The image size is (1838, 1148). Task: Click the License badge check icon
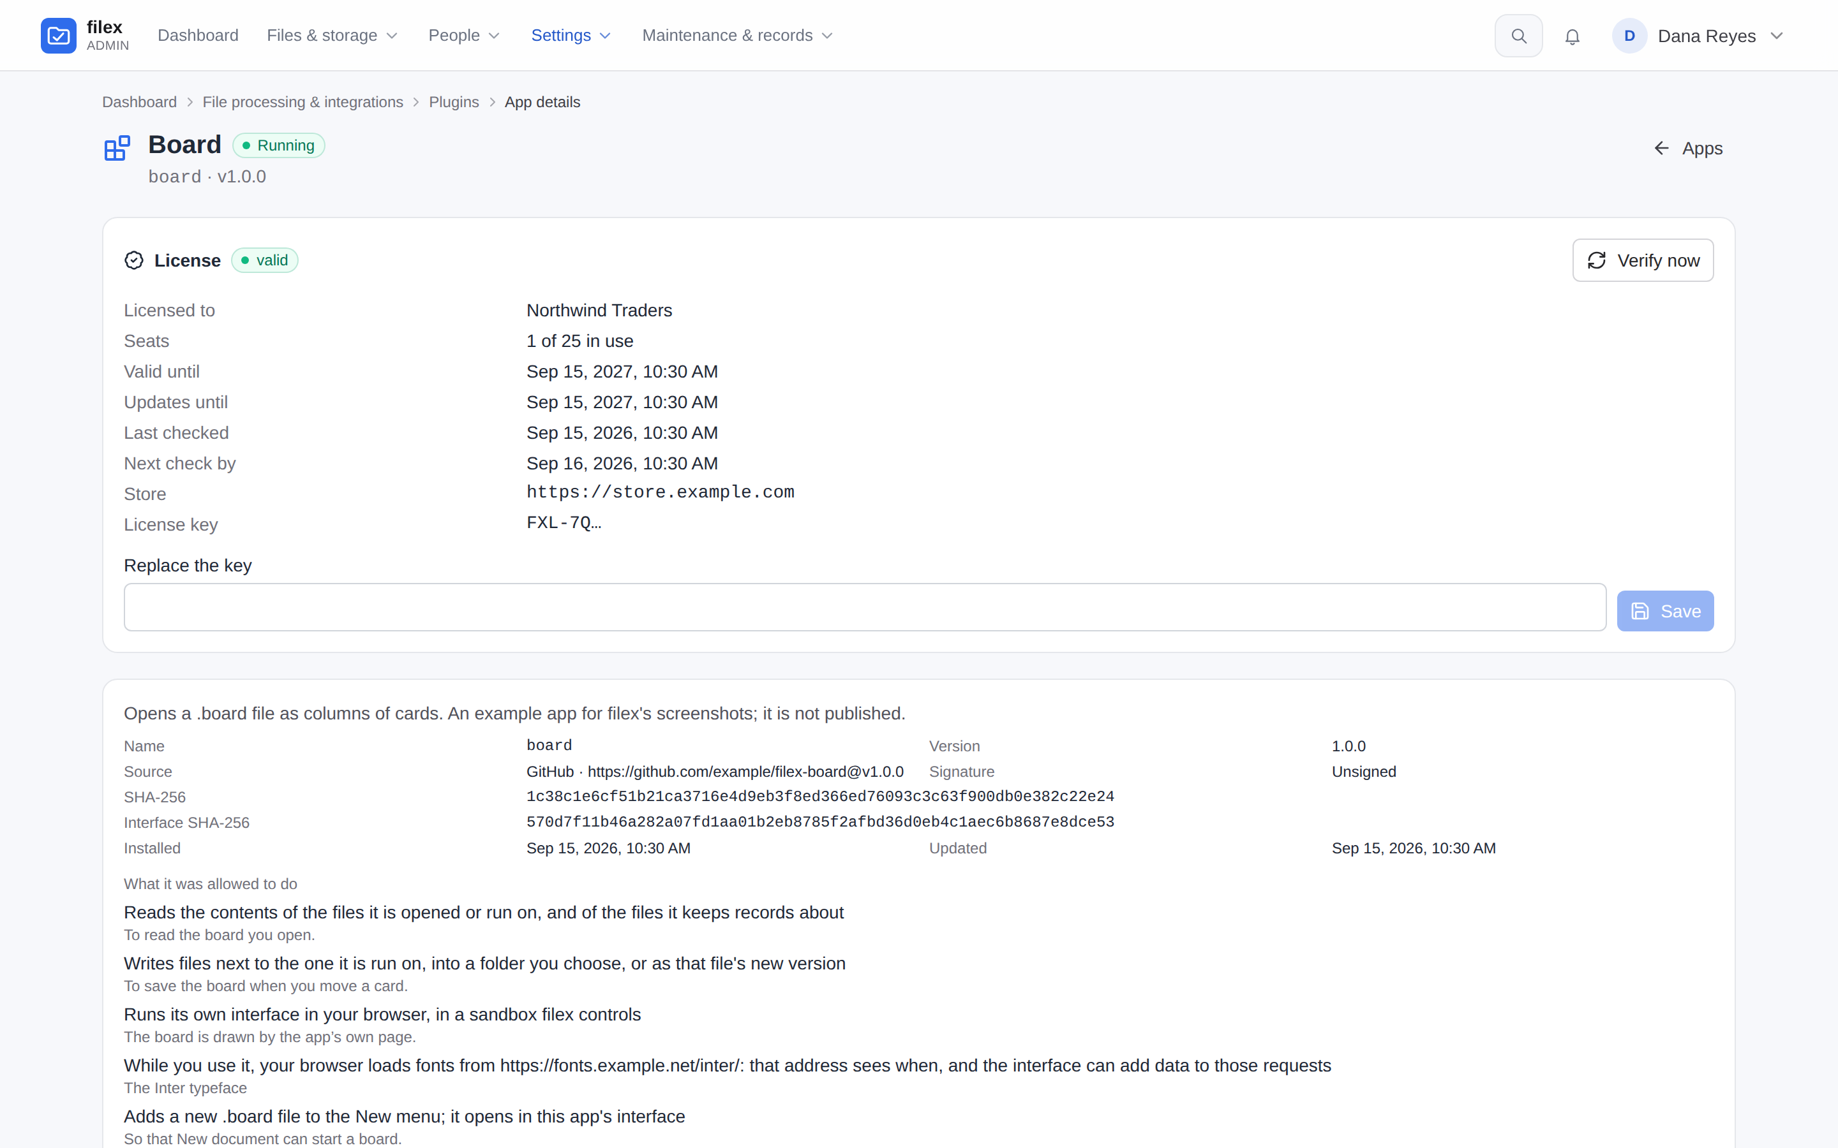pyautogui.click(x=133, y=260)
